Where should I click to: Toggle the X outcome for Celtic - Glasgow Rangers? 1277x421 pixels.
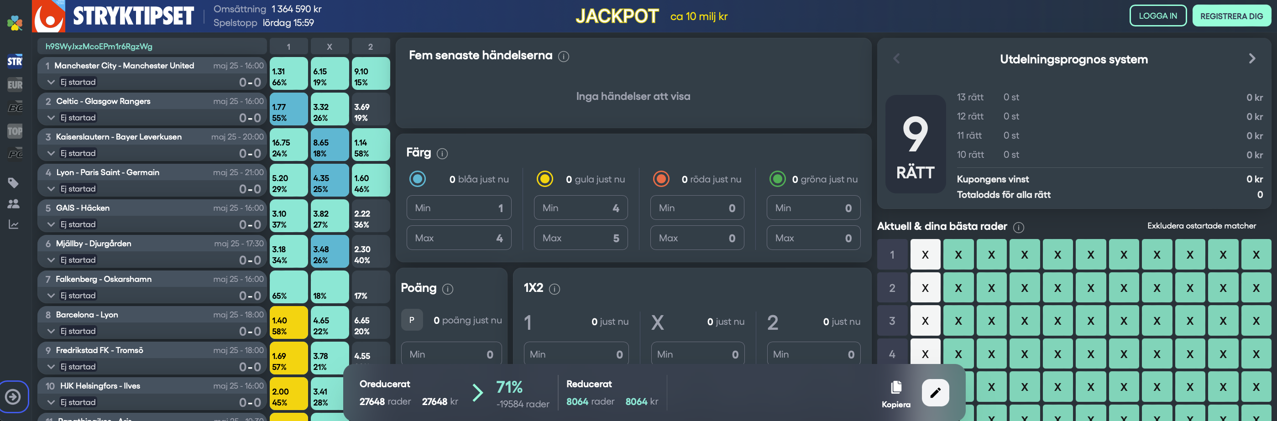[329, 109]
